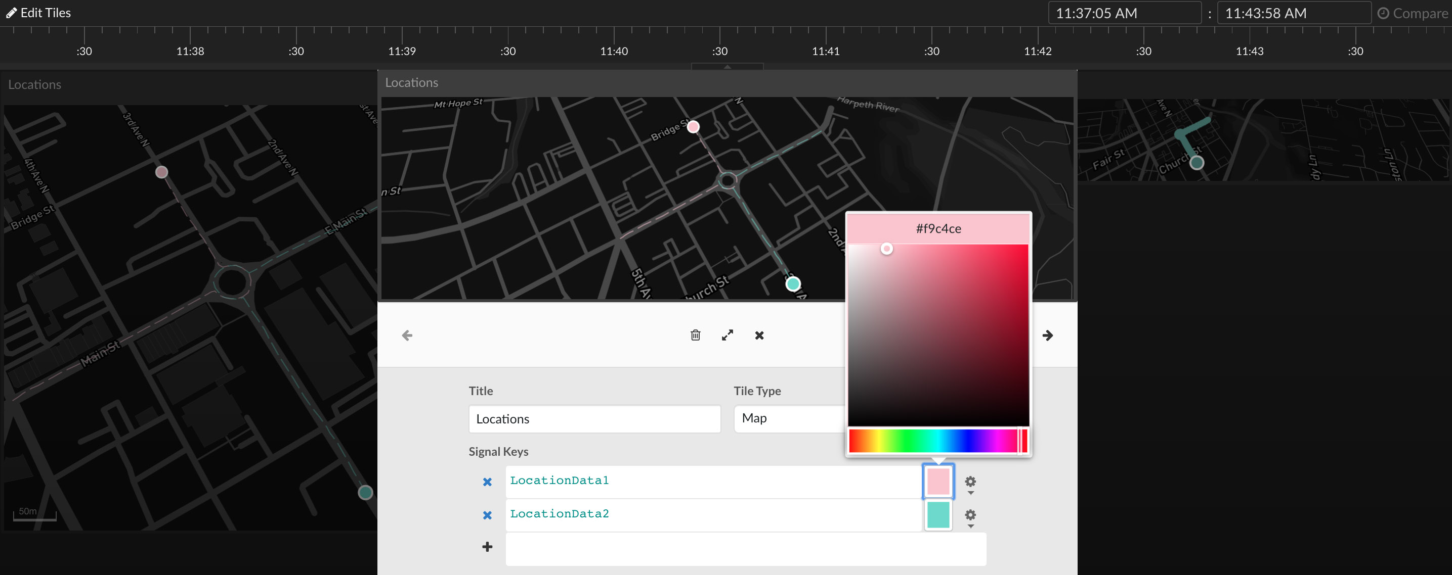Navigate forward using the right arrow
This screenshot has height=575, width=1452.
tap(1048, 334)
